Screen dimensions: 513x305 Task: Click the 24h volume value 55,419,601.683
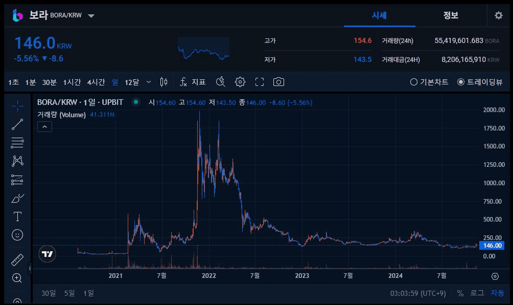(459, 40)
